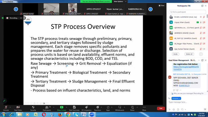Show previous participant thumbnails with left arrow
The width and height of the screenshot is (208, 117).
[x=16, y=9]
